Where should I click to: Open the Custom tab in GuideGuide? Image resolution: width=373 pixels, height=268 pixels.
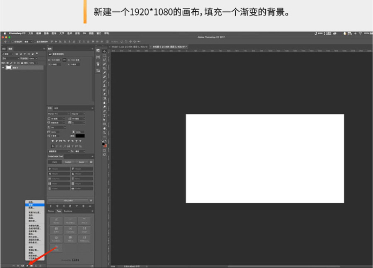pos(68,162)
